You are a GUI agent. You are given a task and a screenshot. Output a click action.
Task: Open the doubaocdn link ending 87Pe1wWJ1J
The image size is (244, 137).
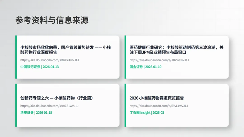click(49, 60)
